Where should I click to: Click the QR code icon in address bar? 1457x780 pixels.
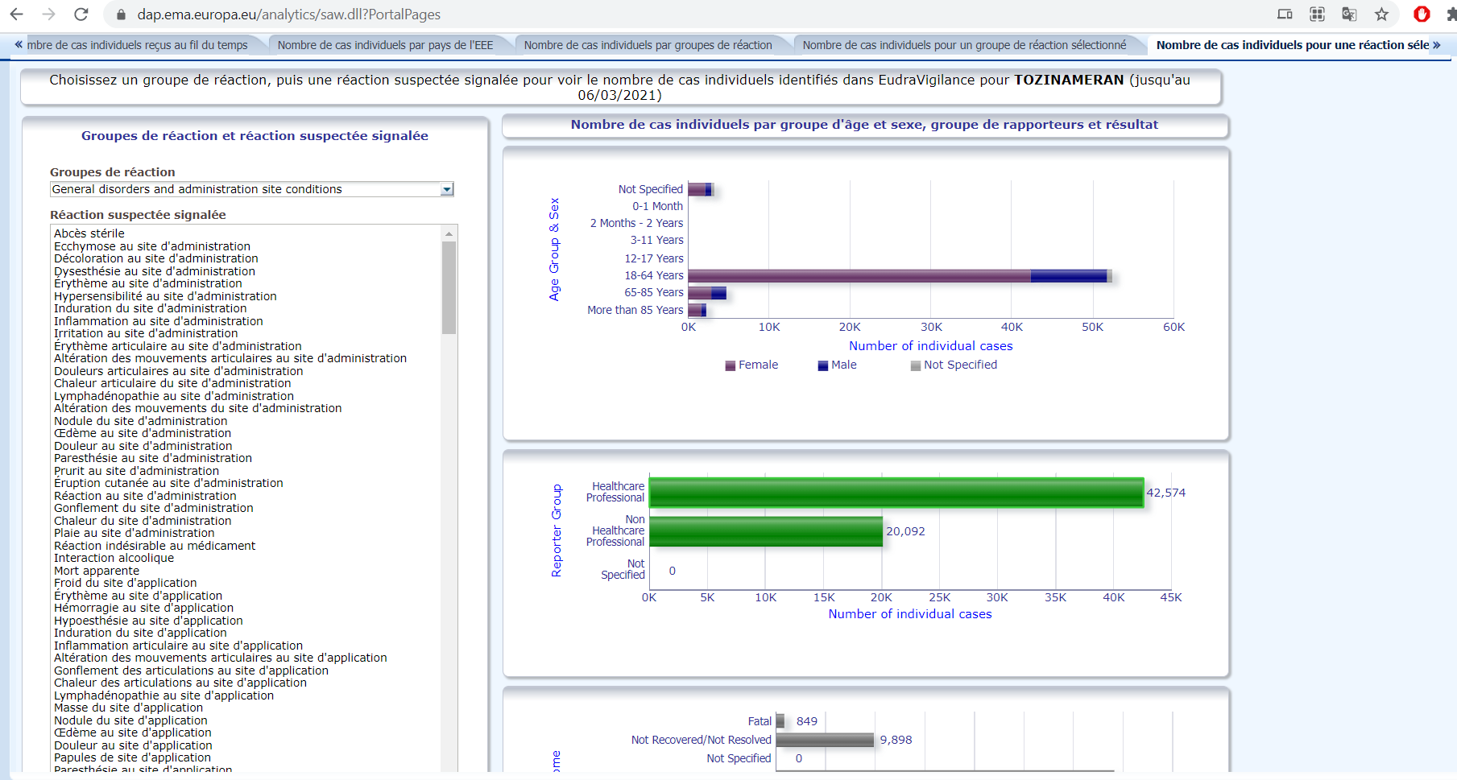pyautogui.click(x=1317, y=14)
